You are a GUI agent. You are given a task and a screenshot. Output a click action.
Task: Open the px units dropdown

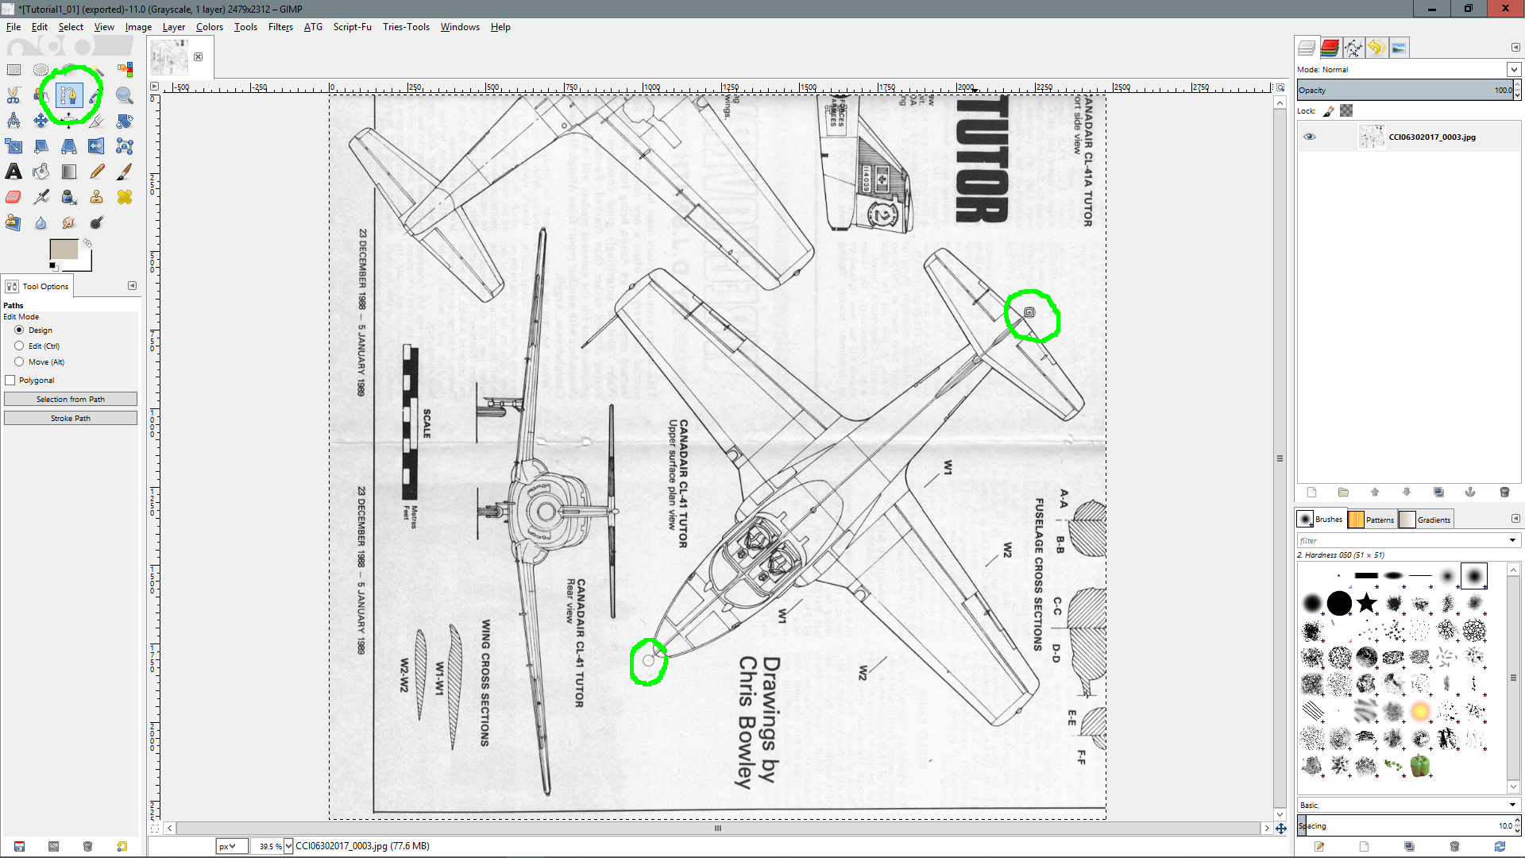coord(231,846)
